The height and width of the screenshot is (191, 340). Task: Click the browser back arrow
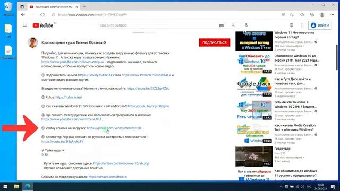pos(23,15)
